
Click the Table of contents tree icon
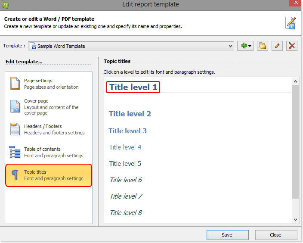15,152
